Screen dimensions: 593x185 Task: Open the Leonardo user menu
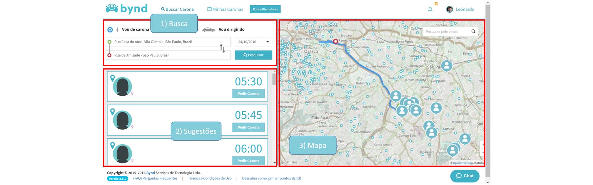[465, 9]
